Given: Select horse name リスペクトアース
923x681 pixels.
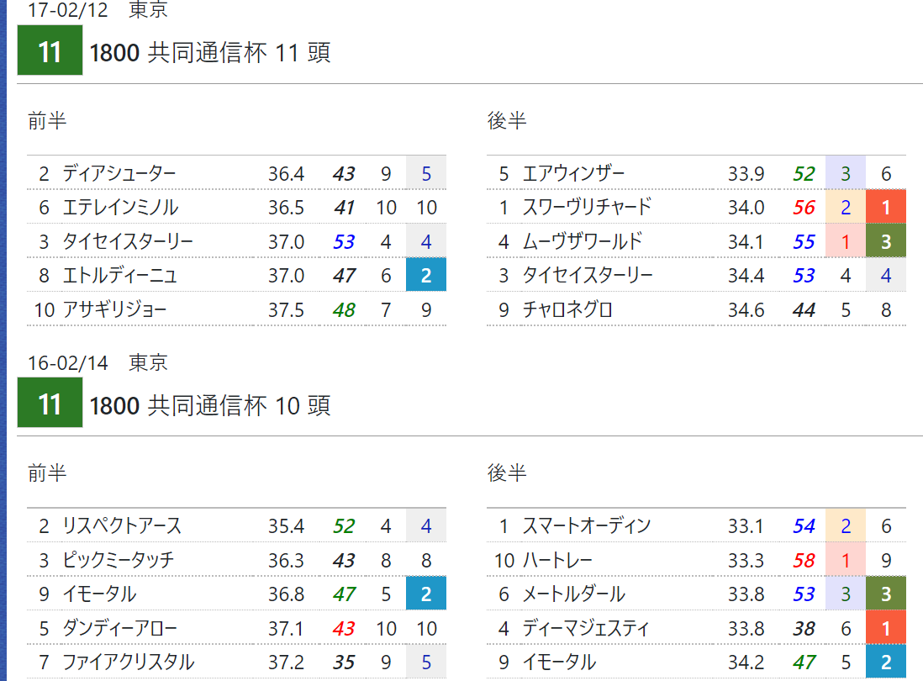Looking at the screenshot, I should pyautogui.click(x=122, y=525).
